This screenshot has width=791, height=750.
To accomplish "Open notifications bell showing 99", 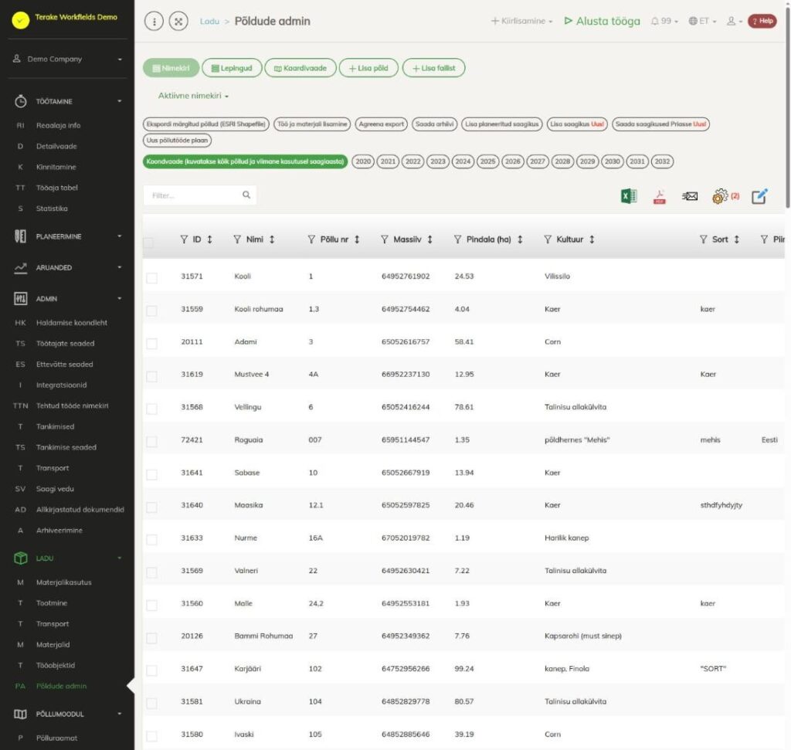I will pyautogui.click(x=664, y=21).
